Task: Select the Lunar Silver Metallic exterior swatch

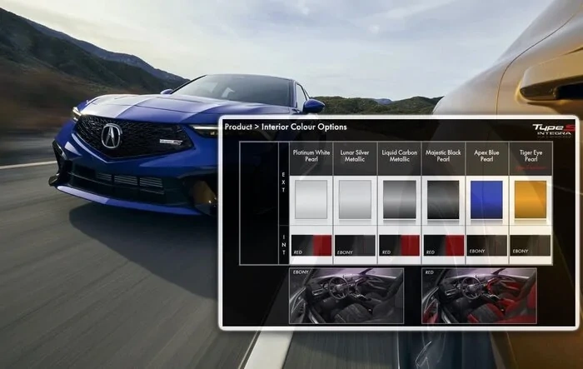Action: coord(355,200)
